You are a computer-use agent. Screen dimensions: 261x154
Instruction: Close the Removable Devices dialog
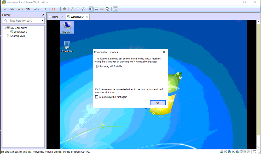pos(164,52)
